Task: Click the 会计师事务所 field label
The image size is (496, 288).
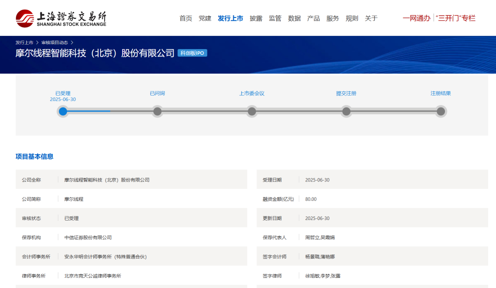Action: click(x=36, y=257)
